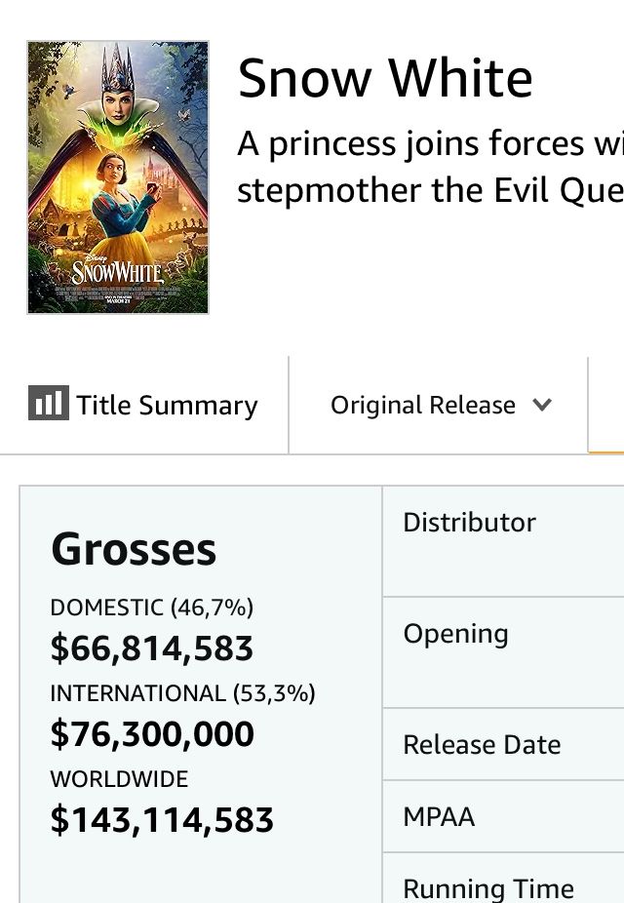This screenshot has height=903, width=624.
Task: Click the movie synopsis text under the title
Action: point(429,166)
